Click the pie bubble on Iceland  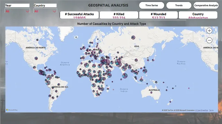(x=76, y=37)
